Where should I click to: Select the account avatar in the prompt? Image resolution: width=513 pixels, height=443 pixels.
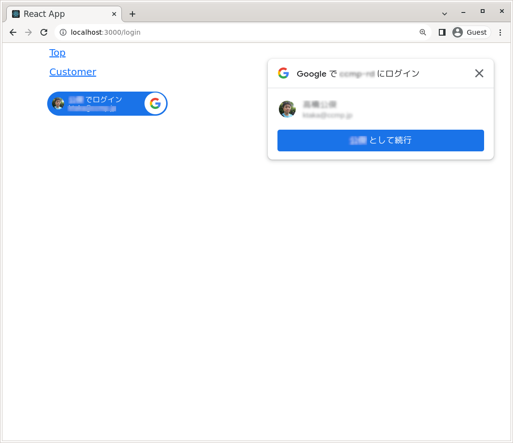point(287,109)
